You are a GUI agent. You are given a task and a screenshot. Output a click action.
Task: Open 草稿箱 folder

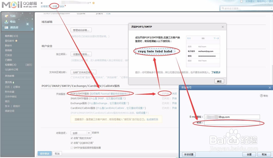(8, 50)
